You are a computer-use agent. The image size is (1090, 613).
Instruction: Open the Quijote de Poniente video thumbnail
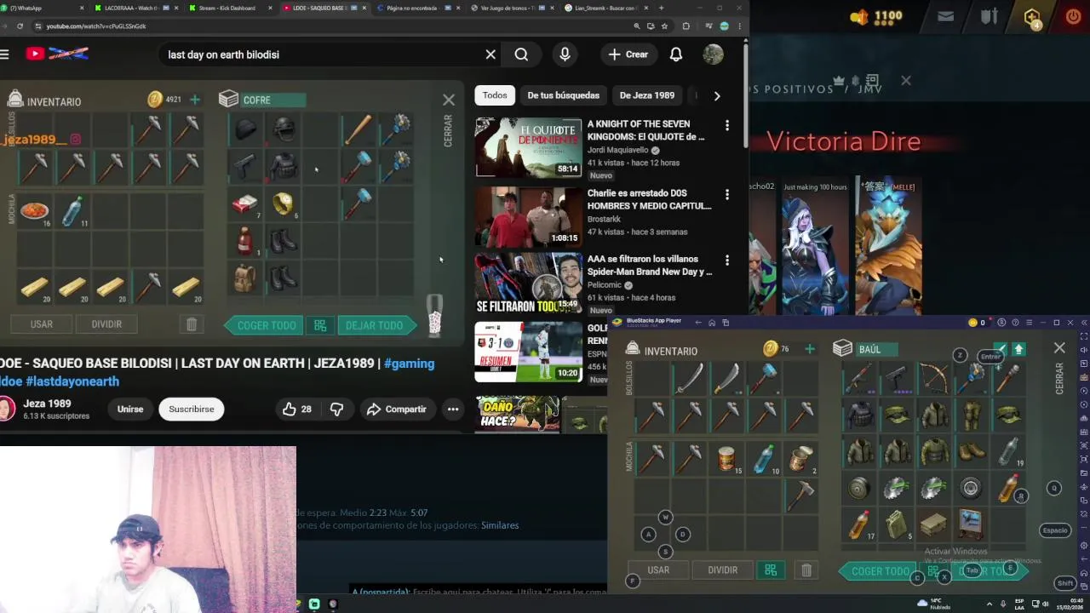point(528,147)
